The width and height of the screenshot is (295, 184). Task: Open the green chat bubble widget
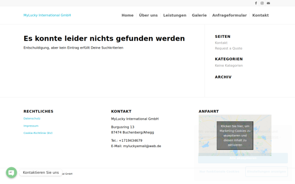[11, 172]
